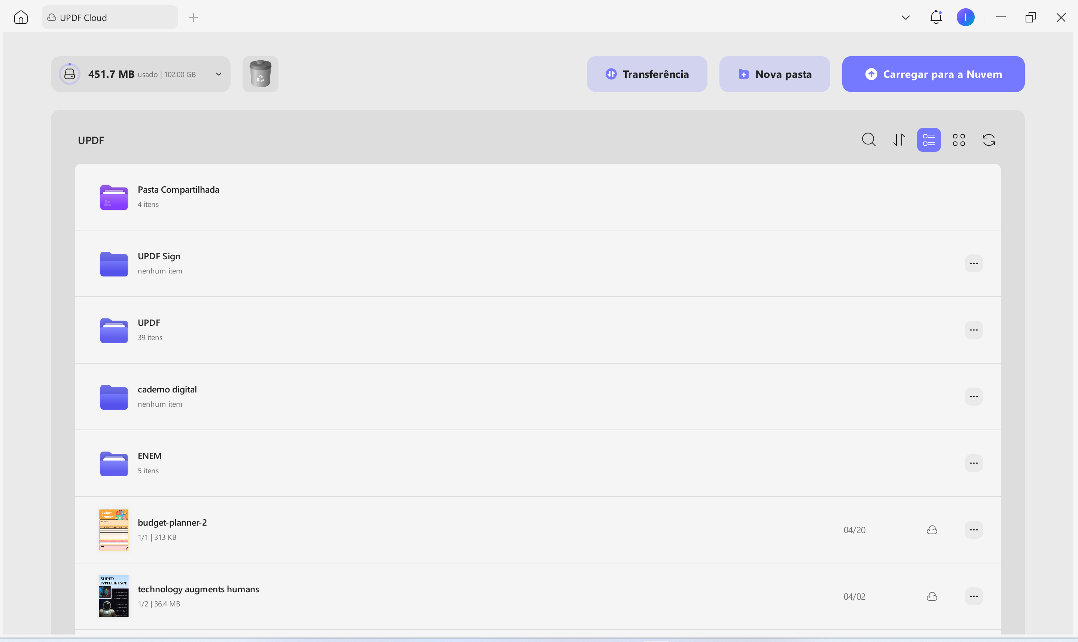Click the "39 itens" count
The height and width of the screenshot is (642, 1078).
[150, 337]
